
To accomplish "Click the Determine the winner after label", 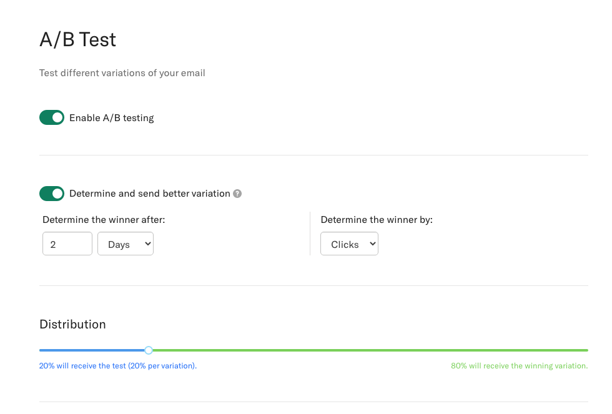I will (105, 220).
